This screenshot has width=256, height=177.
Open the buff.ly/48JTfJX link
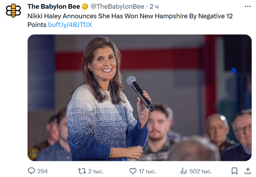(x=70, y=25)
